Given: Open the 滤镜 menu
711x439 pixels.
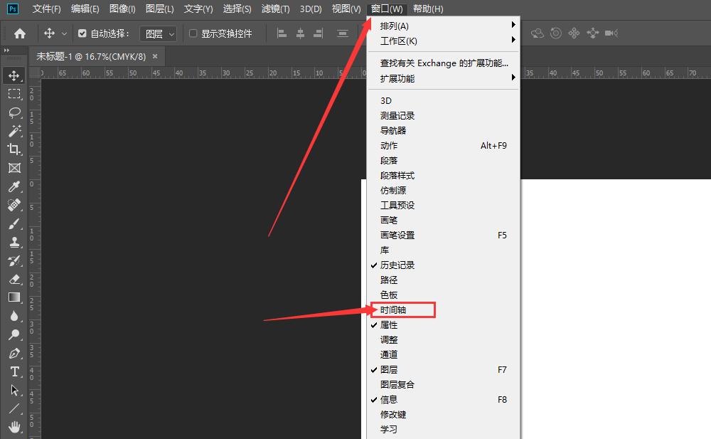Looking at the screenshot, I should (x=274, y=9).
